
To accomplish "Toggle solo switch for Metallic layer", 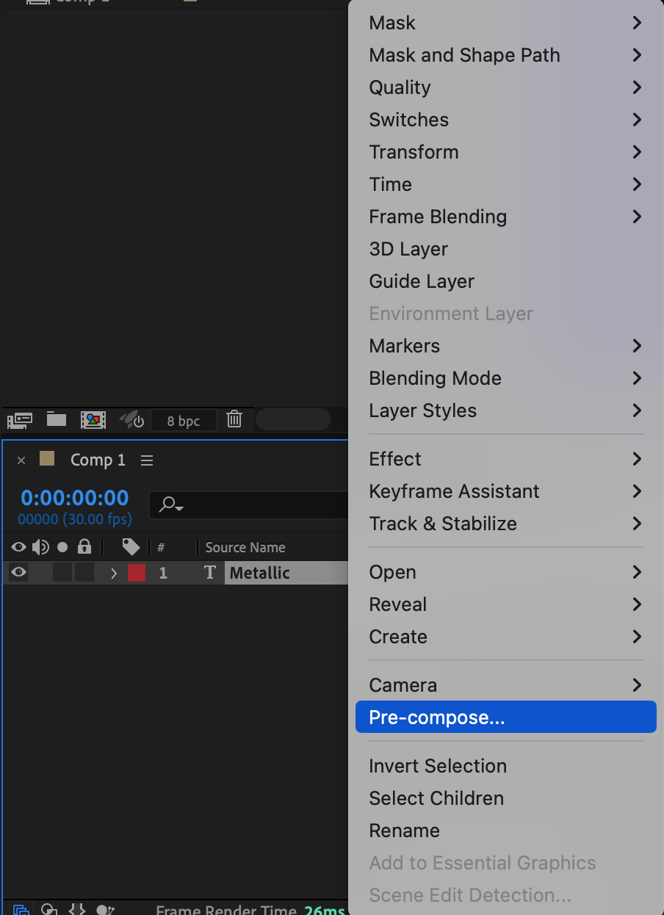I will click(x=62, y=573).
